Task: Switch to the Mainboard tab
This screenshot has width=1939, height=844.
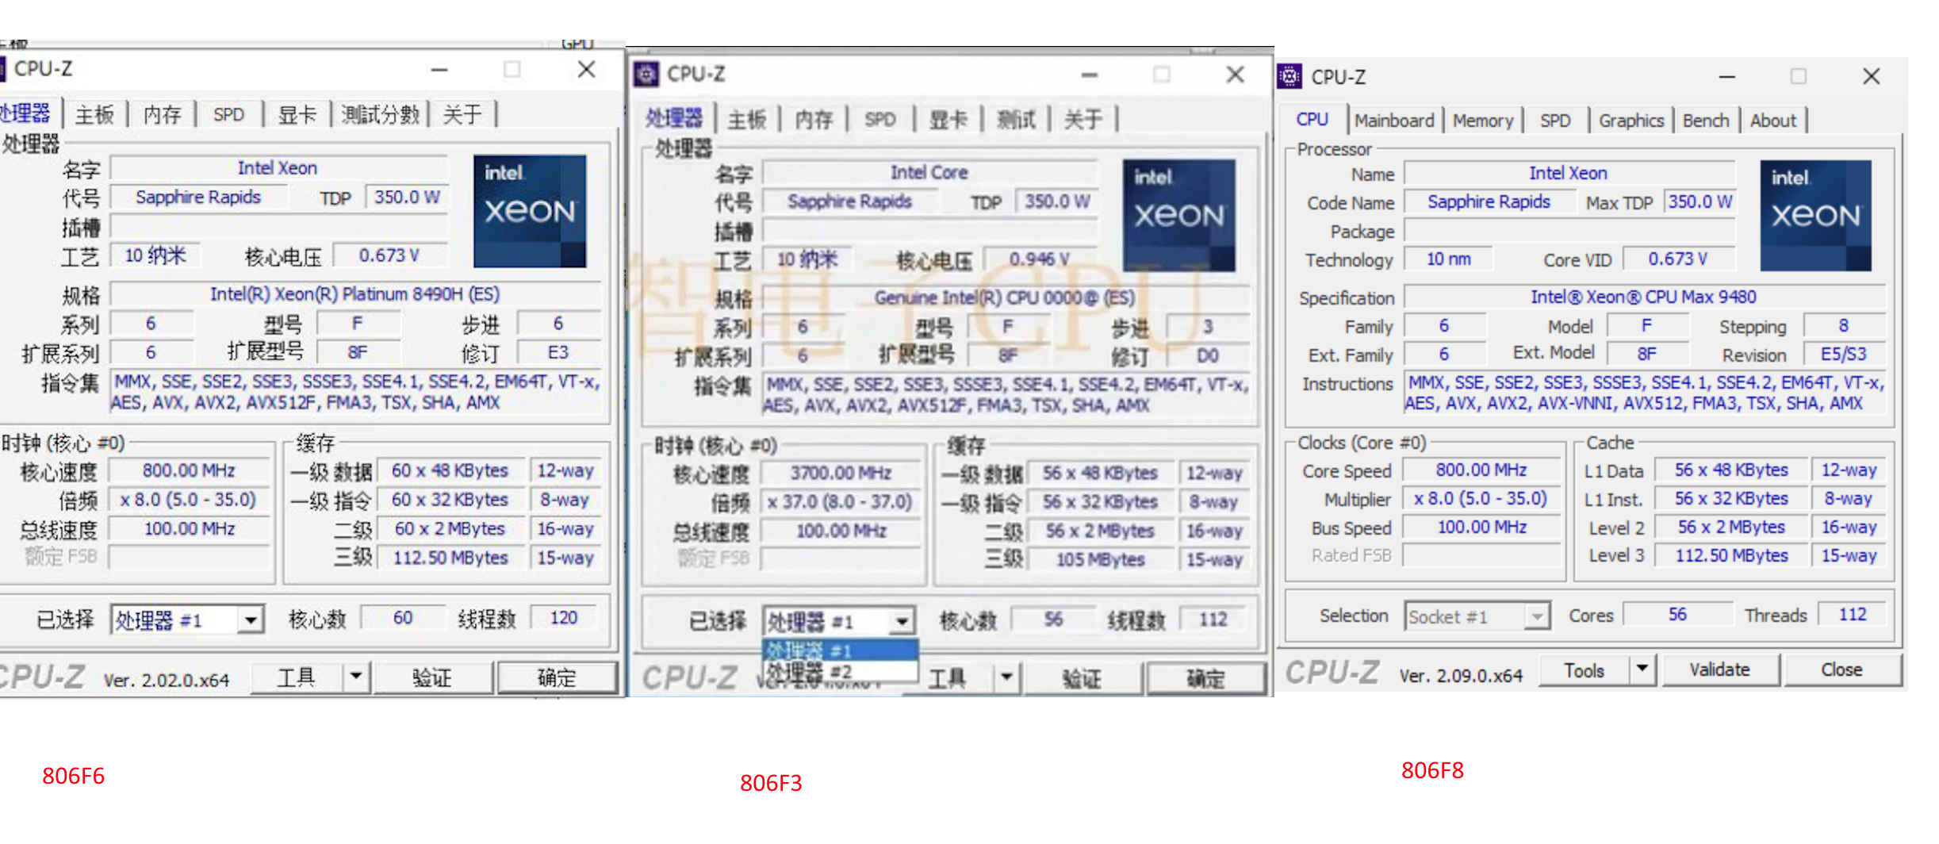Action: [x=1394, y=121]
